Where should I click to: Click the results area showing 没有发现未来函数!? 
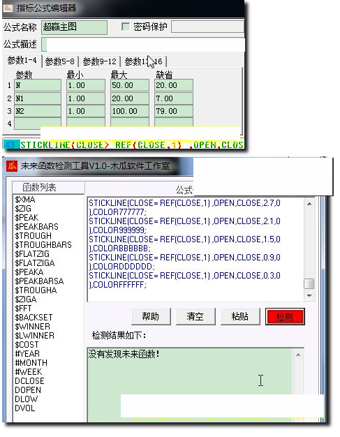(x=190, y=384)
